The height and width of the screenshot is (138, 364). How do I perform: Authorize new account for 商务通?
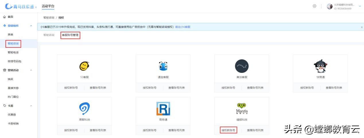pos(150,130)
